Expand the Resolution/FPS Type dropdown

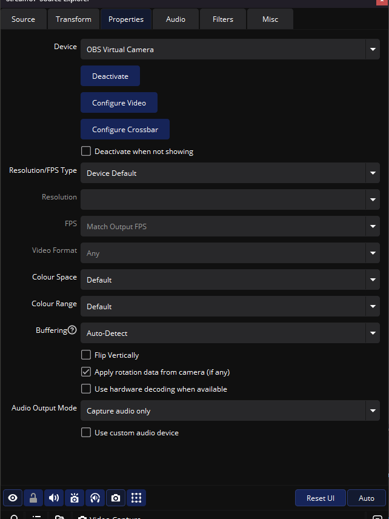(x=230, y=173)
